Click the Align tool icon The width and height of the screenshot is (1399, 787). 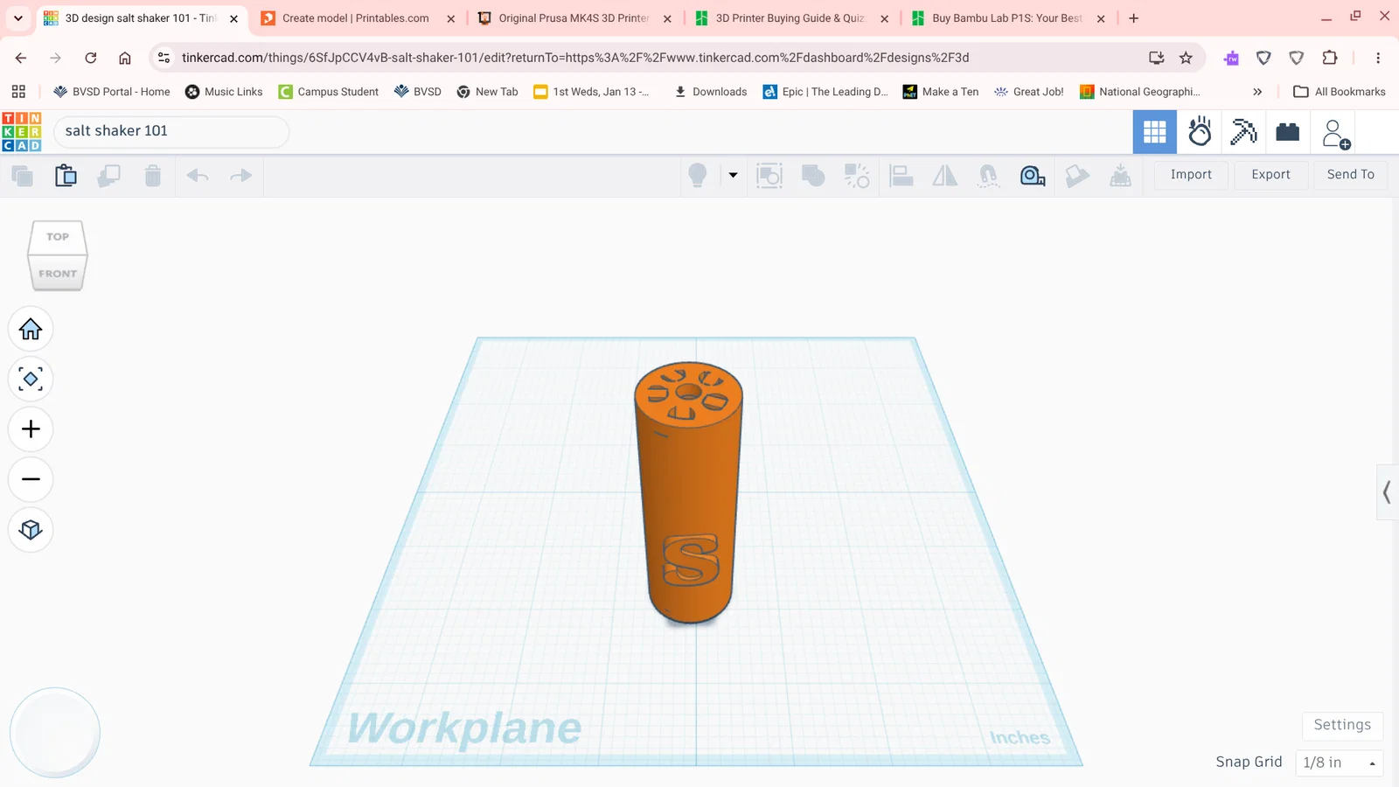click(901, 176)
